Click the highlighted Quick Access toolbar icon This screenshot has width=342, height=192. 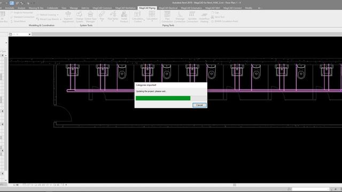12,3
